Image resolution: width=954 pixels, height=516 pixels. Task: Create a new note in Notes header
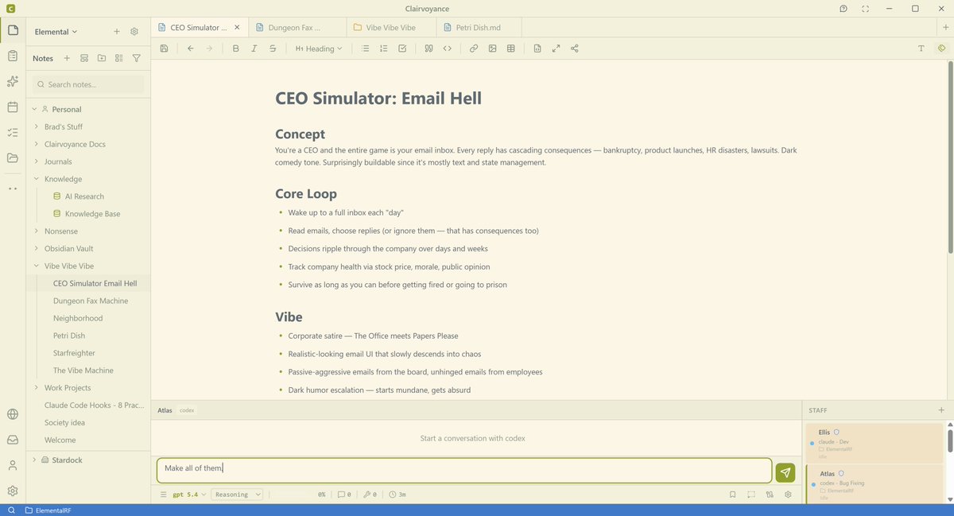tap(67, 58)
